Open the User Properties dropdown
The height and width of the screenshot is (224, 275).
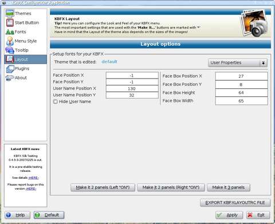238,62
